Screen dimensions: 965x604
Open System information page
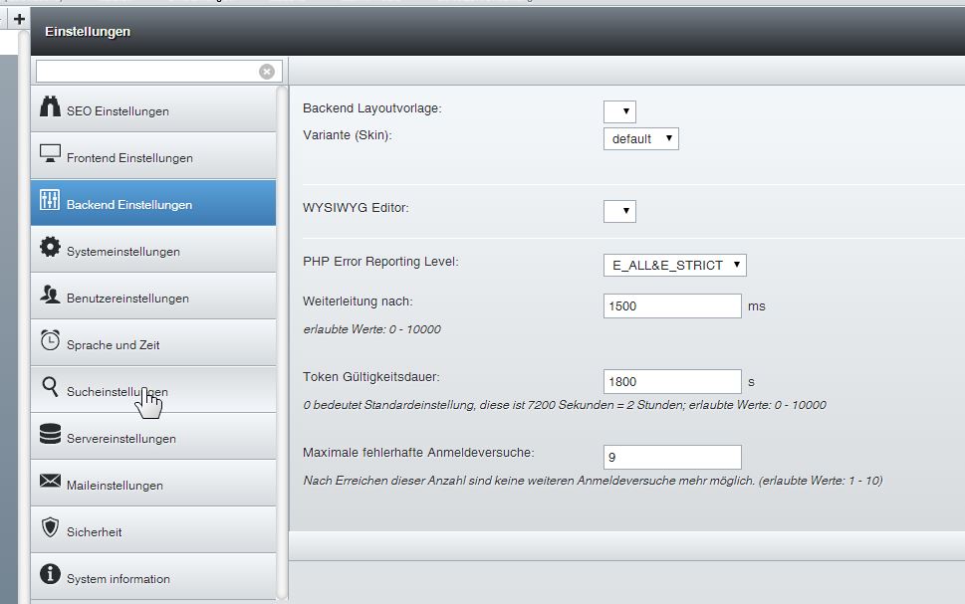pos(153,576)
